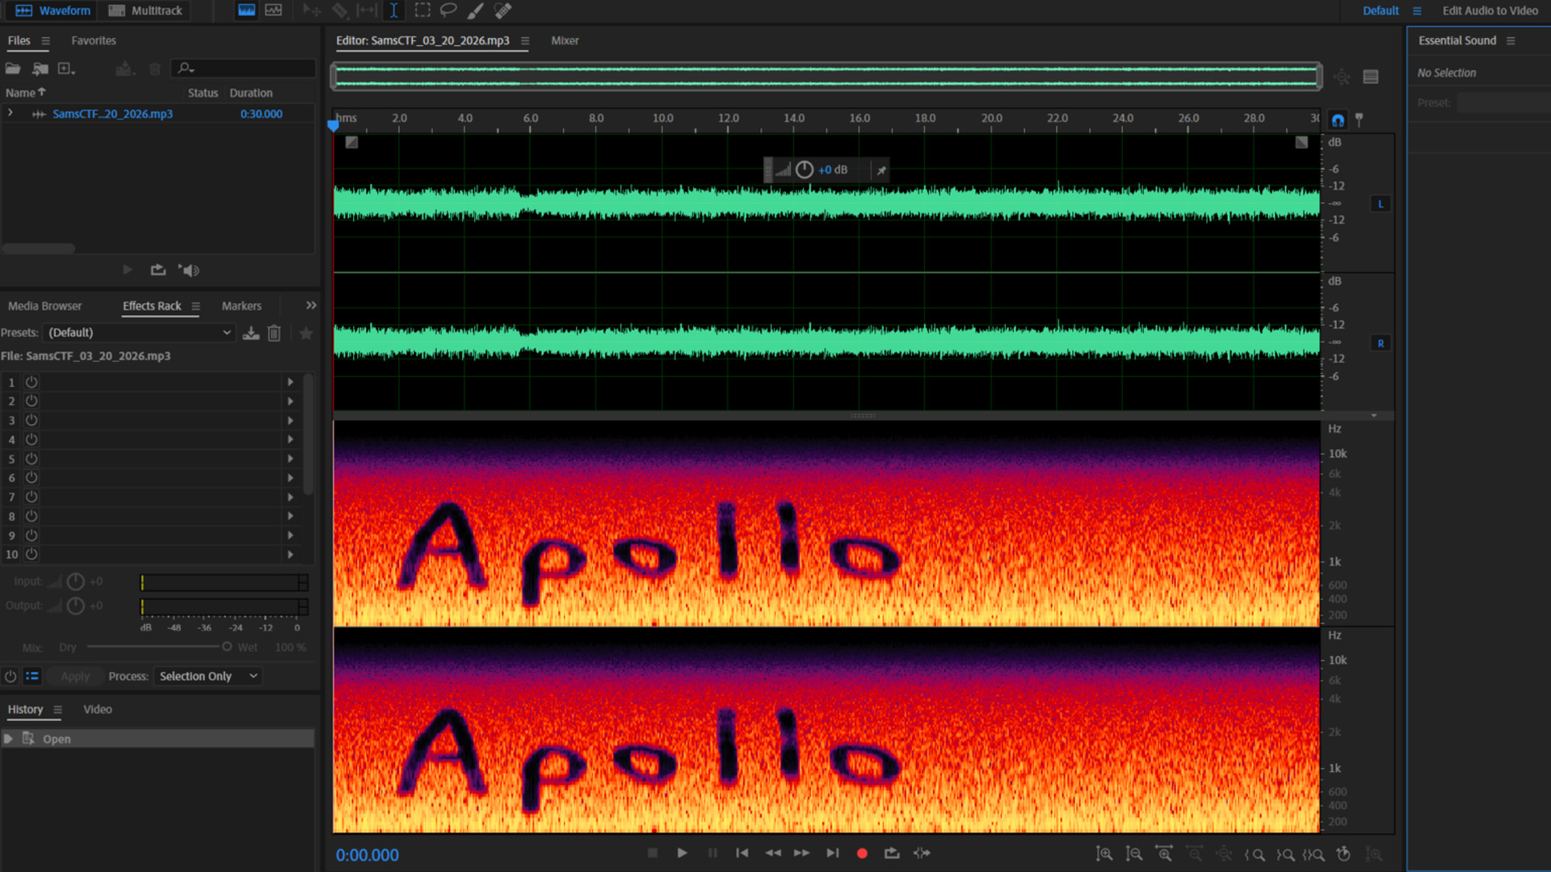Select the Time Selection tool

393,10
